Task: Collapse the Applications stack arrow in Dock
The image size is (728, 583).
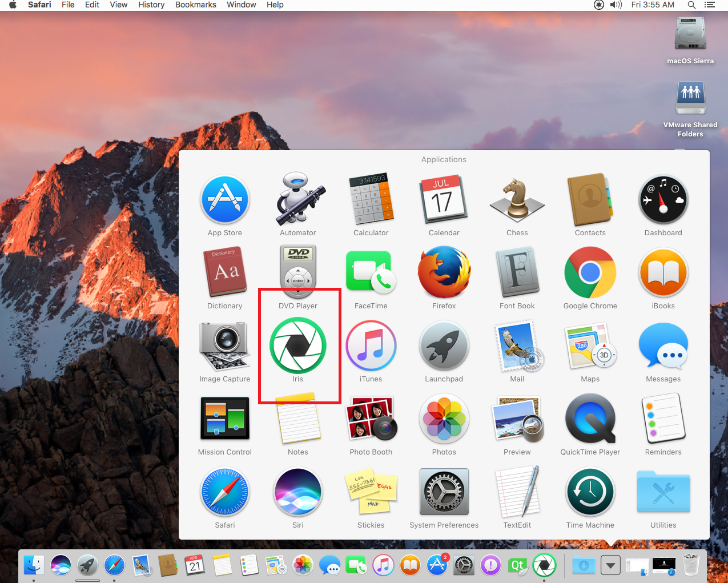Action: pos(610,566)
